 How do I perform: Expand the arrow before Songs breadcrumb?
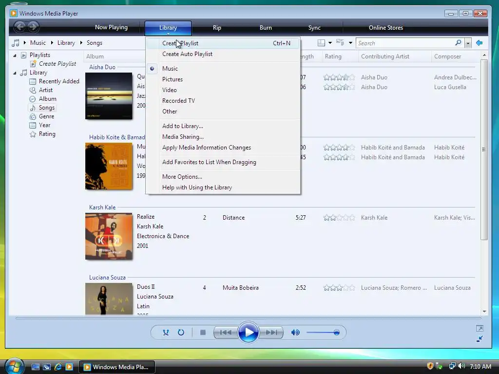click(81, 43)
